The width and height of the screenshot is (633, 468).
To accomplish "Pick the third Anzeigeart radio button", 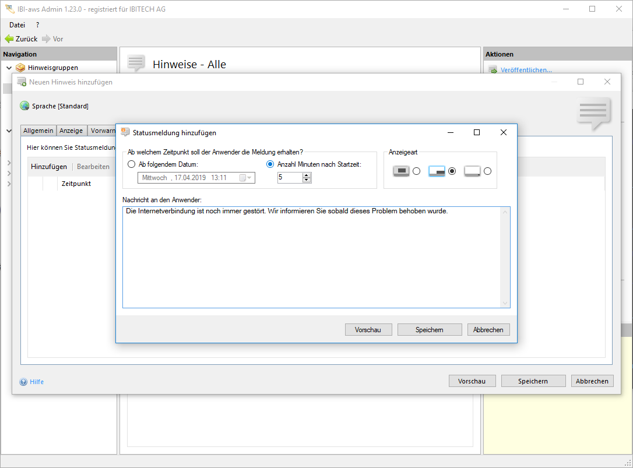I will tap(487, 171).
